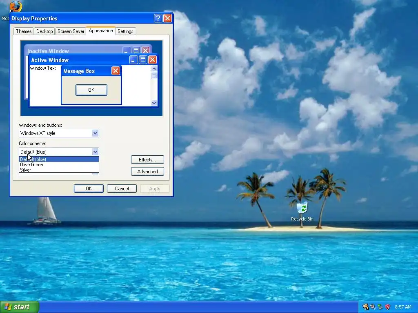This screenshot has height=313, width=418.
Task: Open the Start menu
Action: pos(20,307)
